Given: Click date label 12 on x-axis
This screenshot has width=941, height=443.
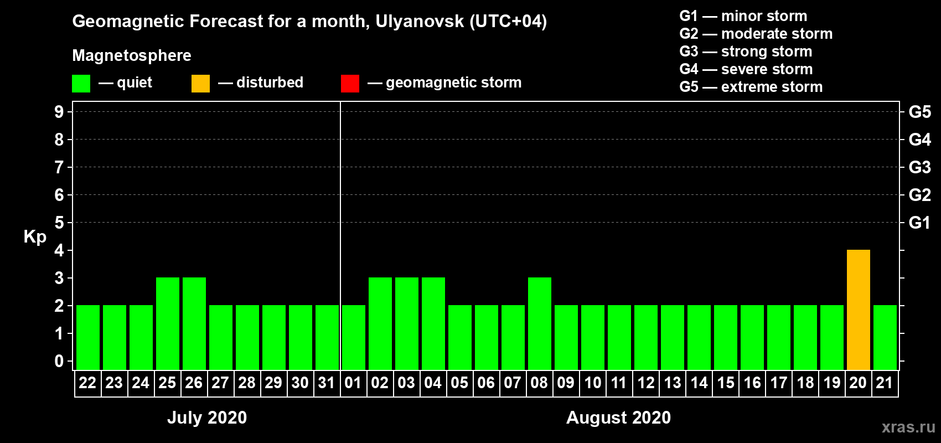Looking at the screenshot, I should (x=645, y=383).
